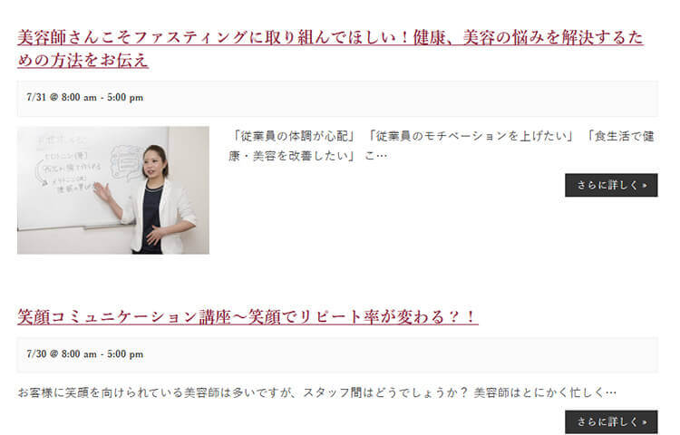680x435 pixels.
Task: Click the 8:00 am start time on 7/31
Action: (x=79, y=98)
